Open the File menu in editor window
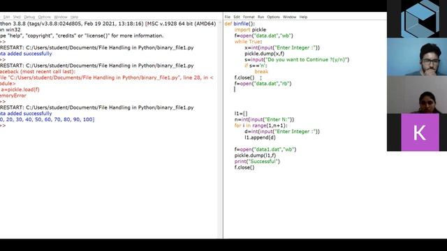 pyautogui.click(x=227, y=17)
